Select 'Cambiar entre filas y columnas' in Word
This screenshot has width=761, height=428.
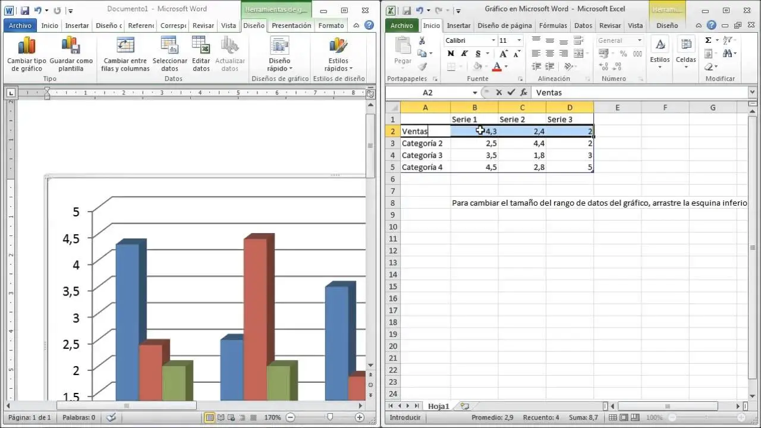coord(124,52)
